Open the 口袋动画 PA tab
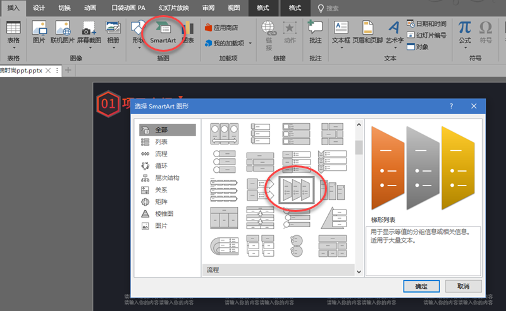The width and height of the screenshot is (506, 311). (x=128, y=8)
